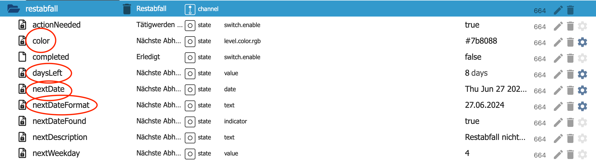Viewport: 596px width, 163px height.
Task: Toggle the completed value false
Action: (473, 57)
